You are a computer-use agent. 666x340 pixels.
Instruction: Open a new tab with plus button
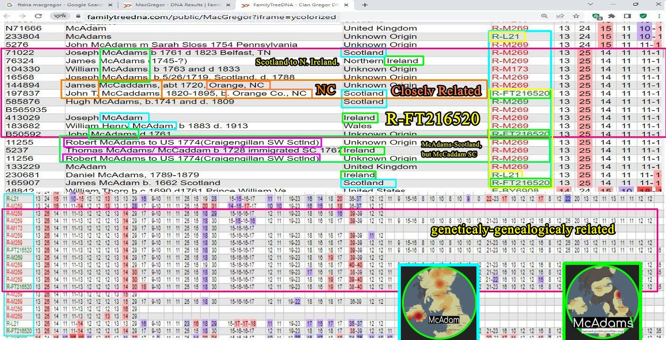[365, 5]
